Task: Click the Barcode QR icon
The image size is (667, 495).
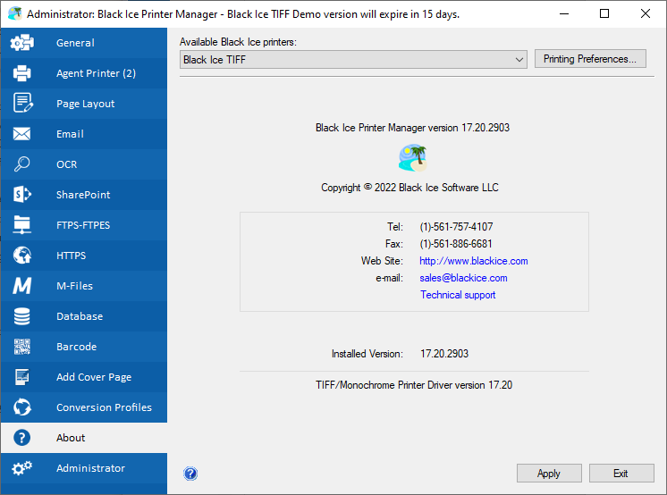Action: [22, 347]
